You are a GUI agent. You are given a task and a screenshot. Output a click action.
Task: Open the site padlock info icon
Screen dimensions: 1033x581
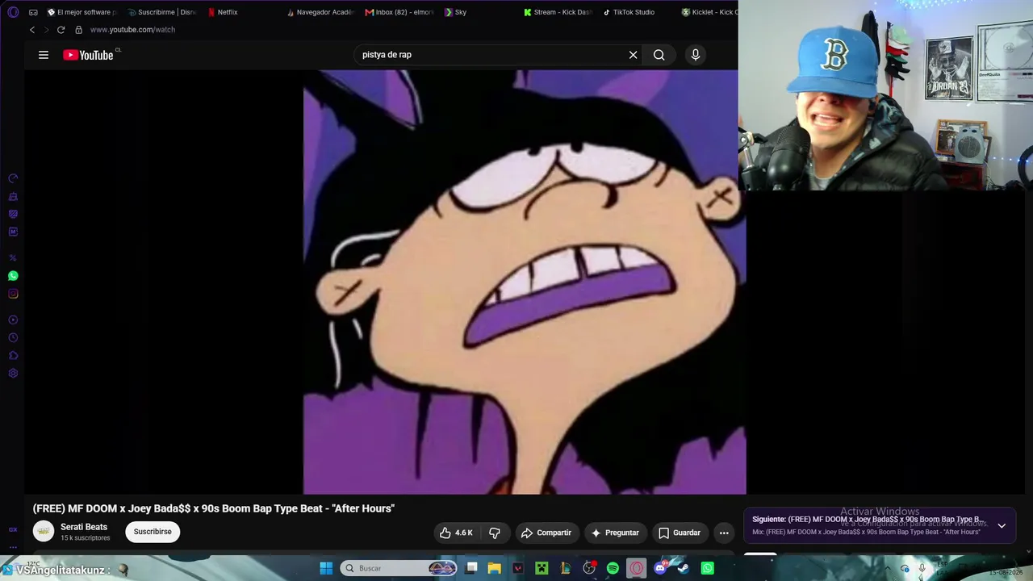[x=78, y=30]
